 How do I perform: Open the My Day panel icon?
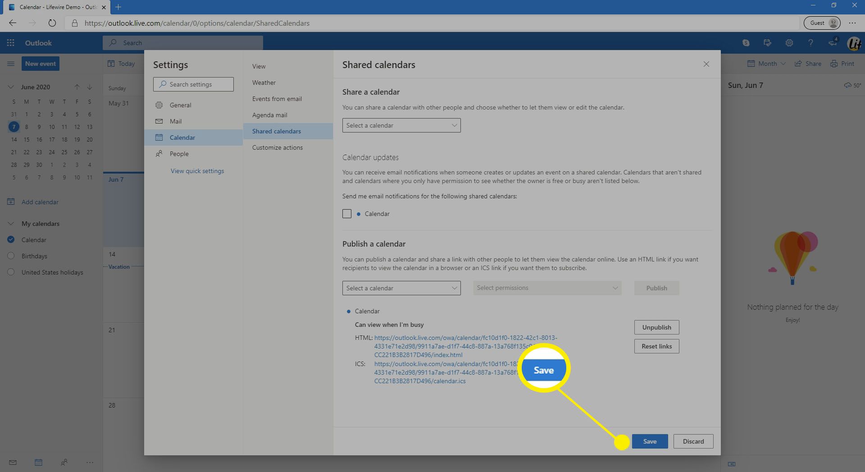[x=767, y=43]
